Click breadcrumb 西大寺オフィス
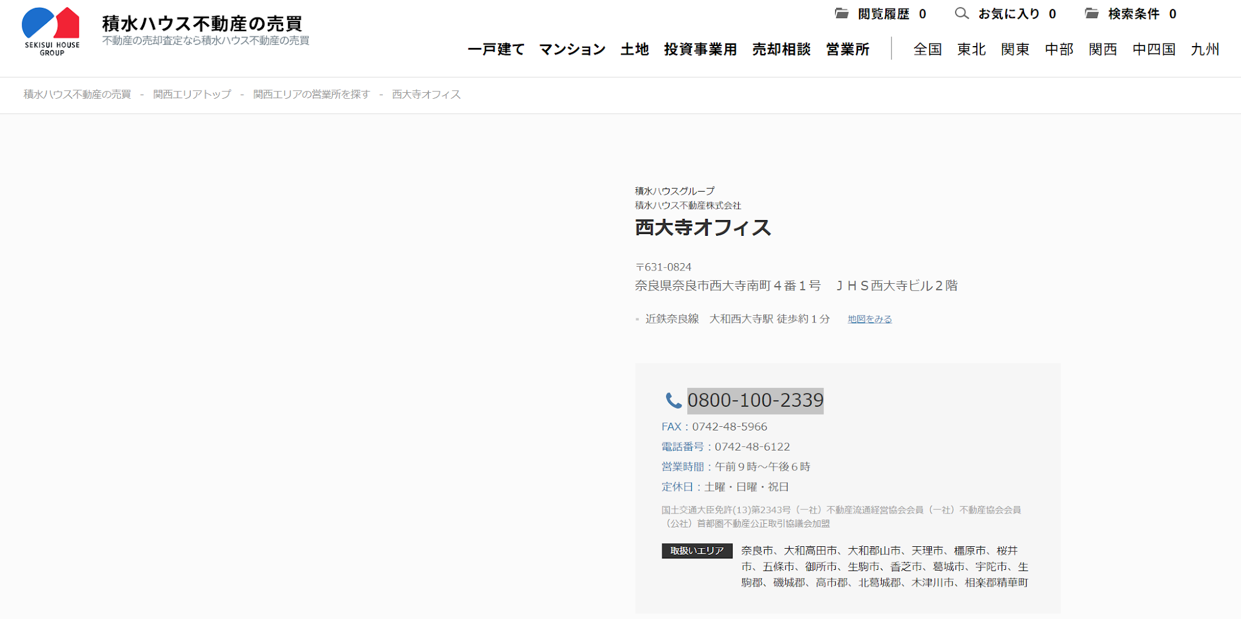 [x=427, y=95]
